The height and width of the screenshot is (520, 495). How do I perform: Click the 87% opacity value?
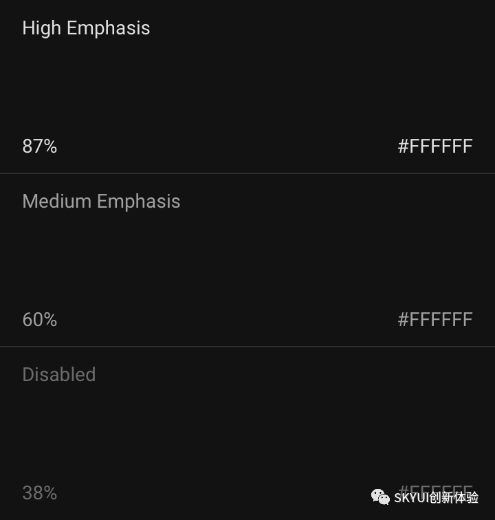tap(40, 147)
